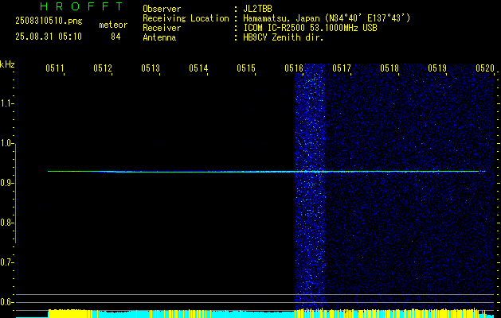Image resolution: width=501 pixels, height=318 pixels.
Task: Click the 0519 time marker
Action: 437,68
